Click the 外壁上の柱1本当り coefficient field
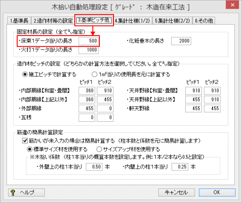 point(94,167)
